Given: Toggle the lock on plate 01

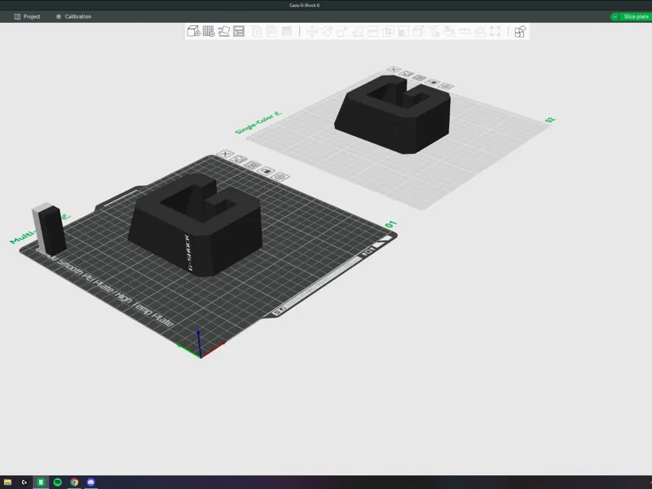Looking at the screenshot, I should pos(267,170).
